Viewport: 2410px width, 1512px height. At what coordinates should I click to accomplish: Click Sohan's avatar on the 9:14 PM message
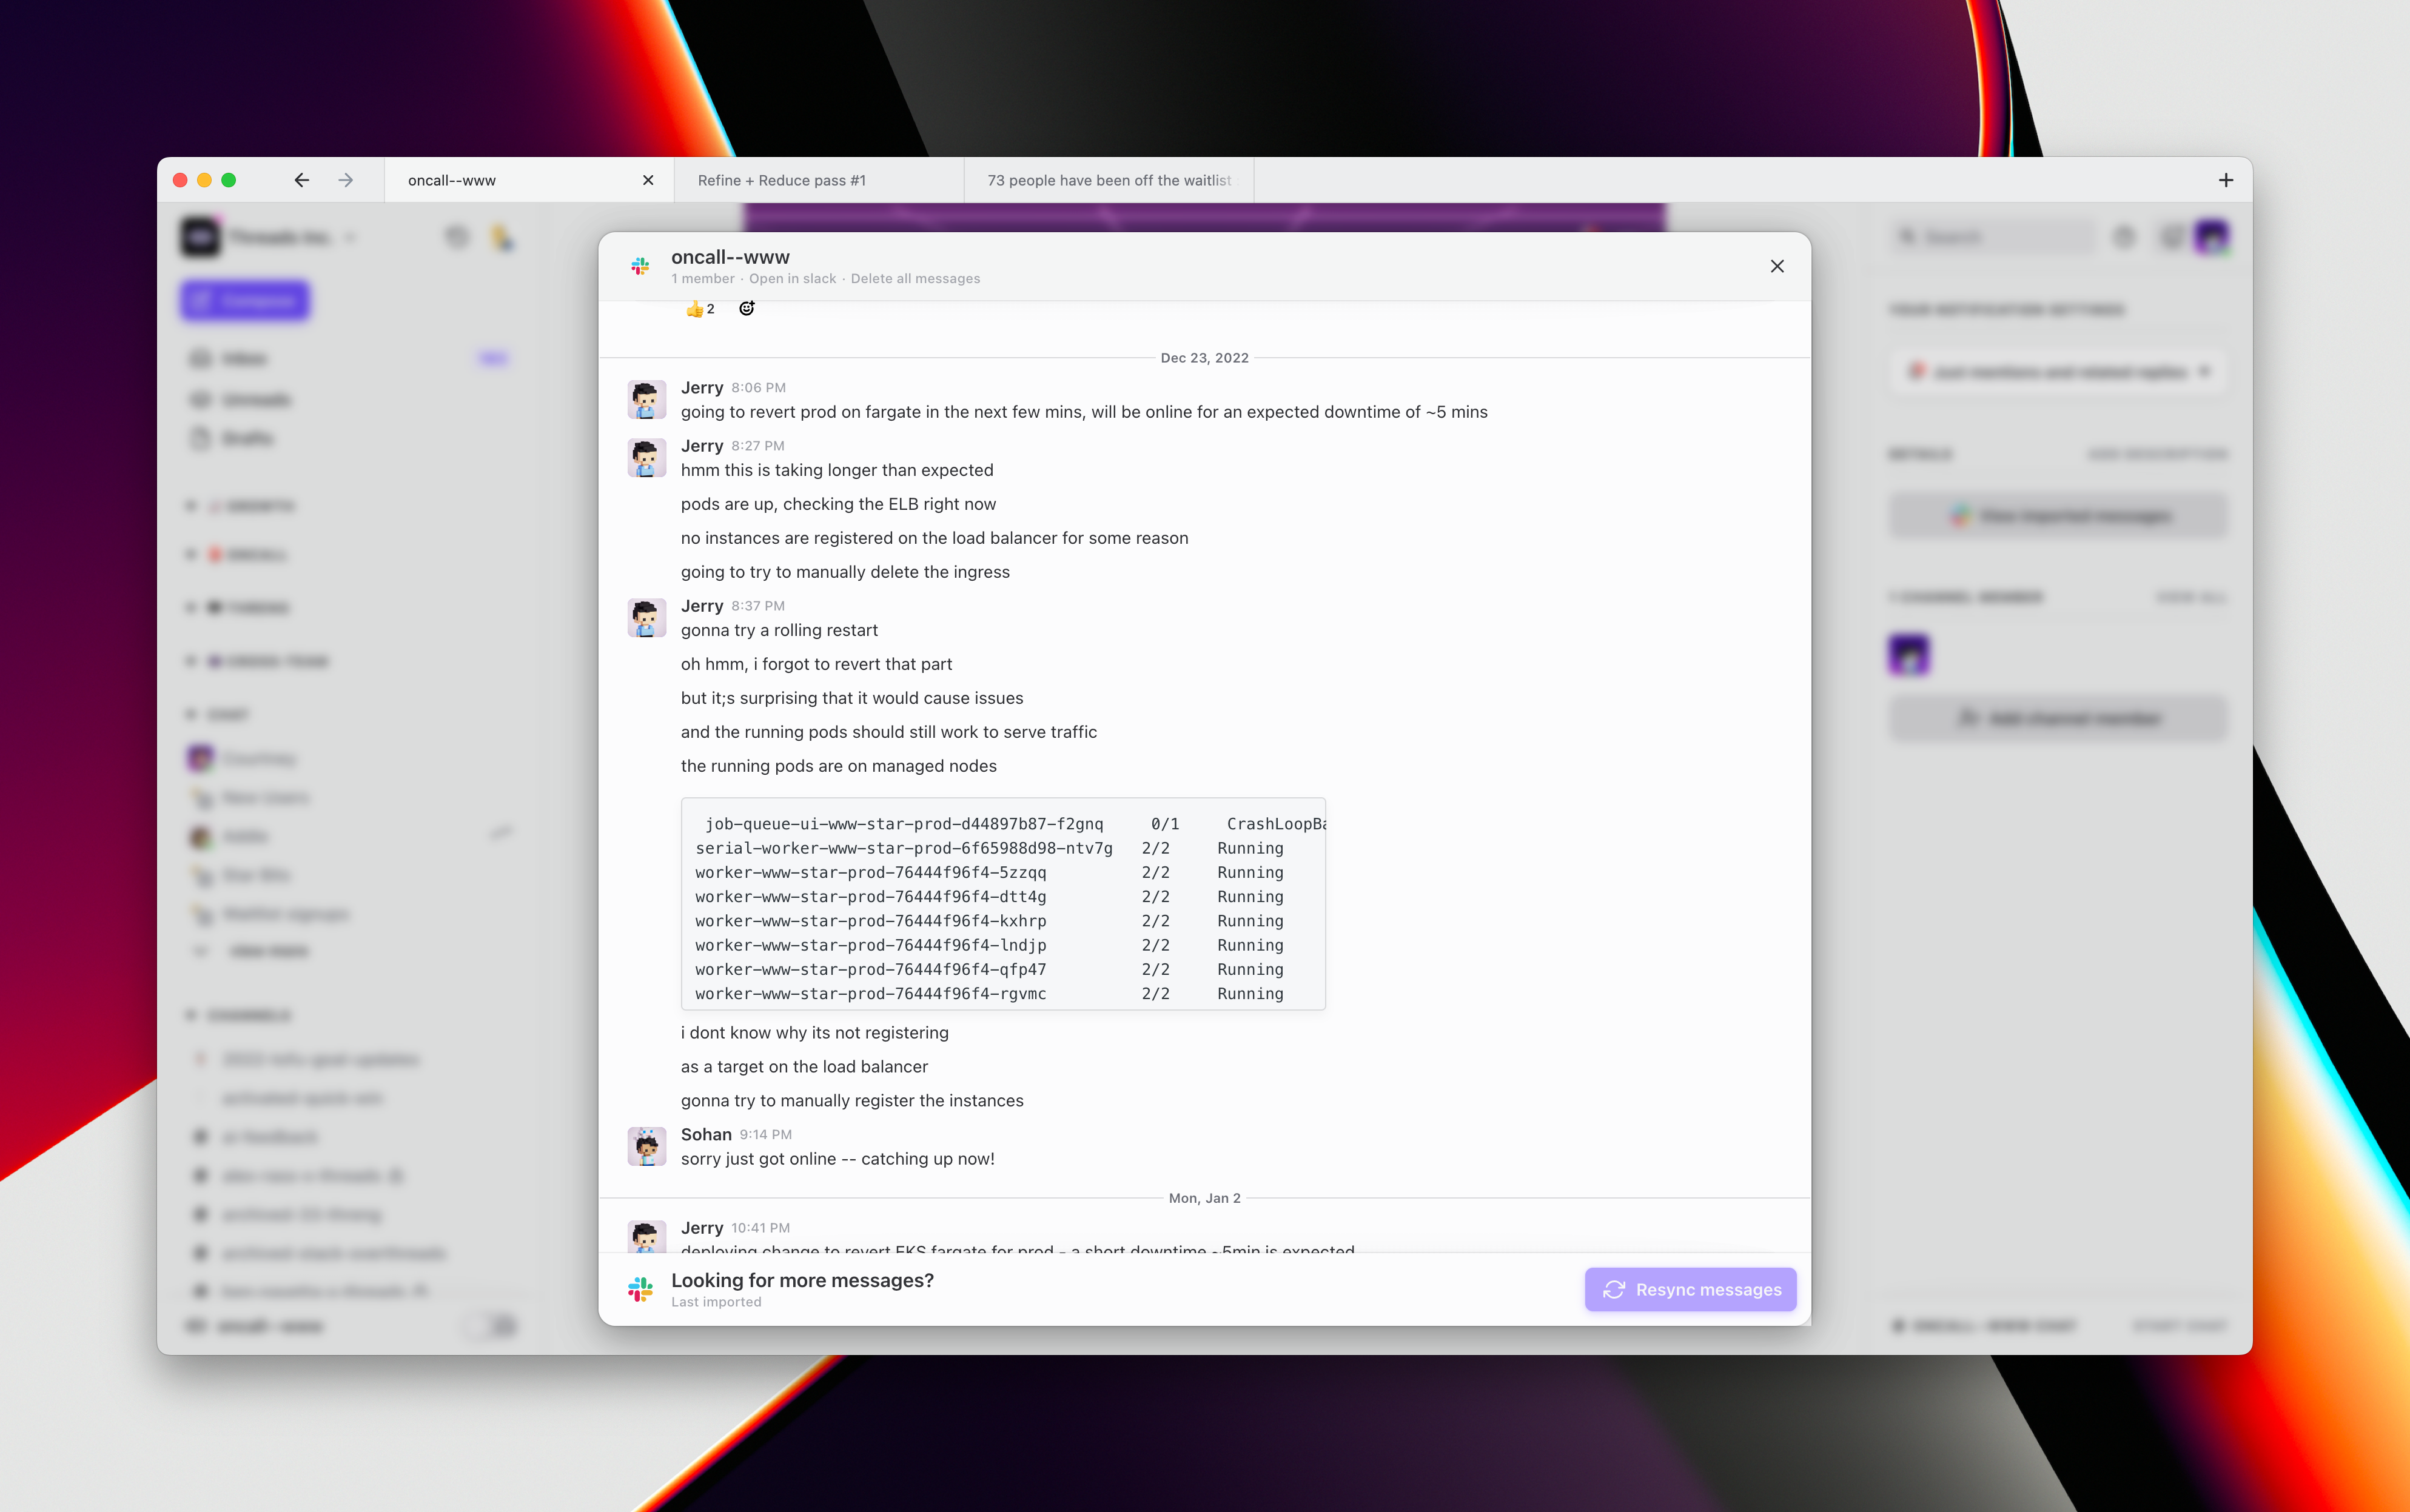[646, 1146]
